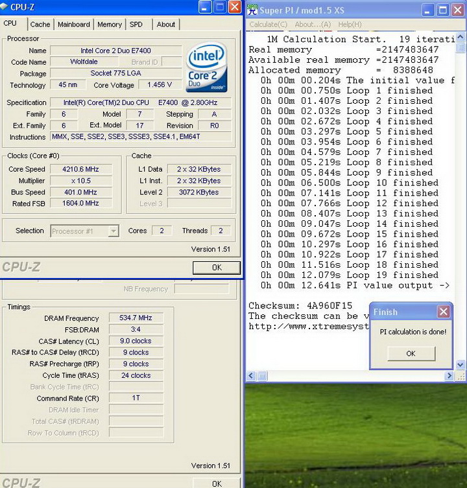Click the Checksum: 4A960F15 line
The height and width of the screenshot is (488, 467).
[x=300, y=306]
